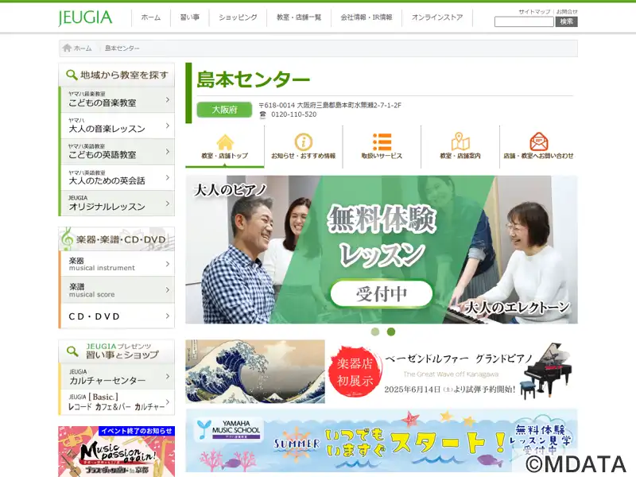This screenshot has height=477, width=636.
Task: Click the address text 〒618-0014 大阪府三島郡島本町
Action: 330,105
